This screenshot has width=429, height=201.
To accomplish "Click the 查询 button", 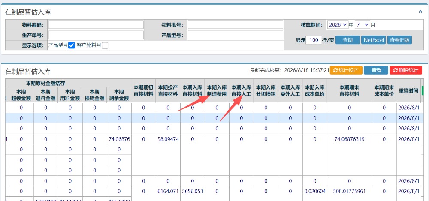I will pyautogui.click(x=347, y=40).
